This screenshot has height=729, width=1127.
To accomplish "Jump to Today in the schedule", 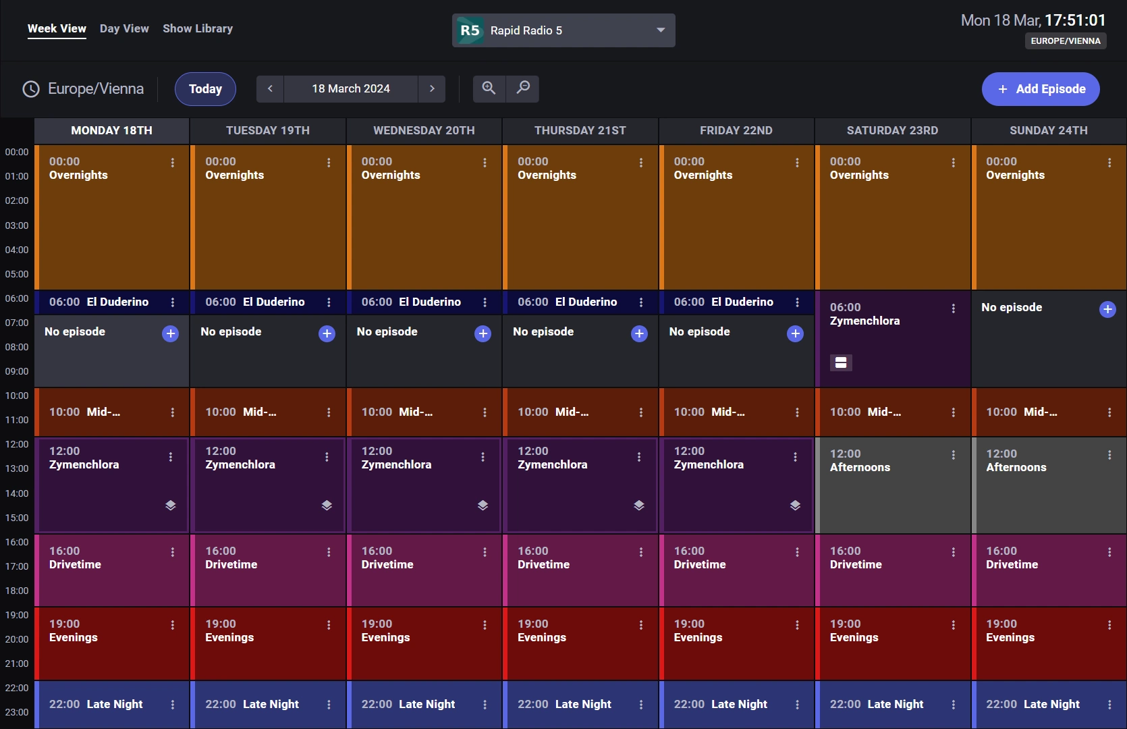I will (205, 89).
